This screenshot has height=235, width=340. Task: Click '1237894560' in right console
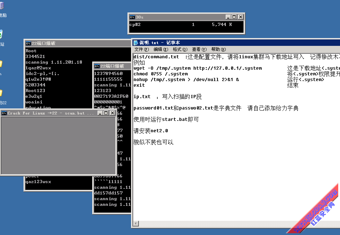tap(109, 74)
